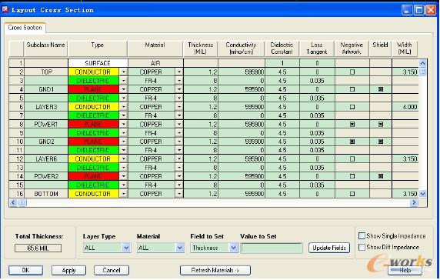
Task: Click the Value to Set input field
Action: click(272, 248)
